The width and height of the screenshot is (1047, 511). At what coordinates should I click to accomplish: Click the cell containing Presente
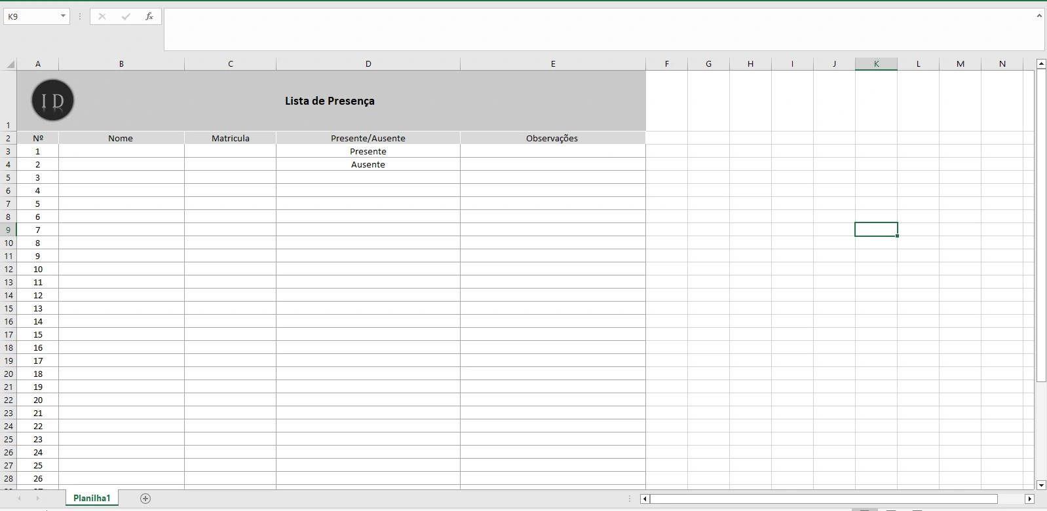pos(368,151)
